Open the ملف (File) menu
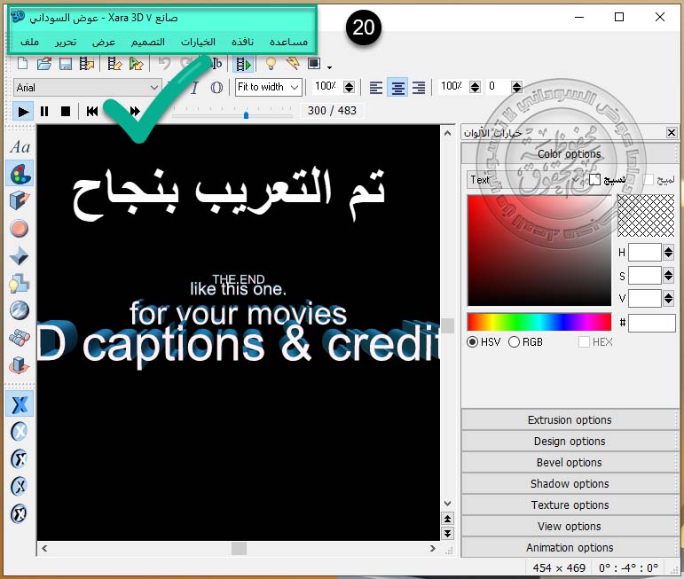The width and height of the screenshot is (684, 579). coord(29,43)
